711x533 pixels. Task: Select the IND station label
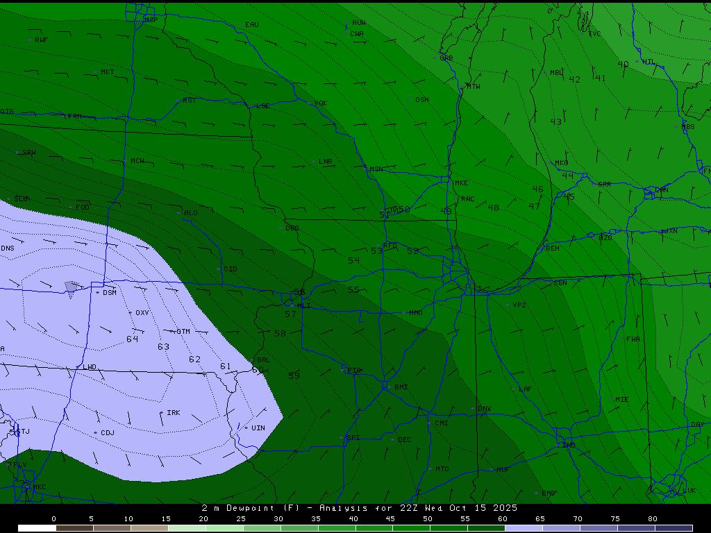click(569, 446)
